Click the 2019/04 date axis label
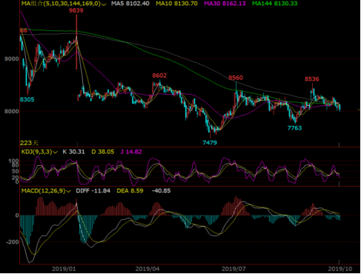Image resolution: width=361 pixels, height=274 pixels. coord(148,269)
